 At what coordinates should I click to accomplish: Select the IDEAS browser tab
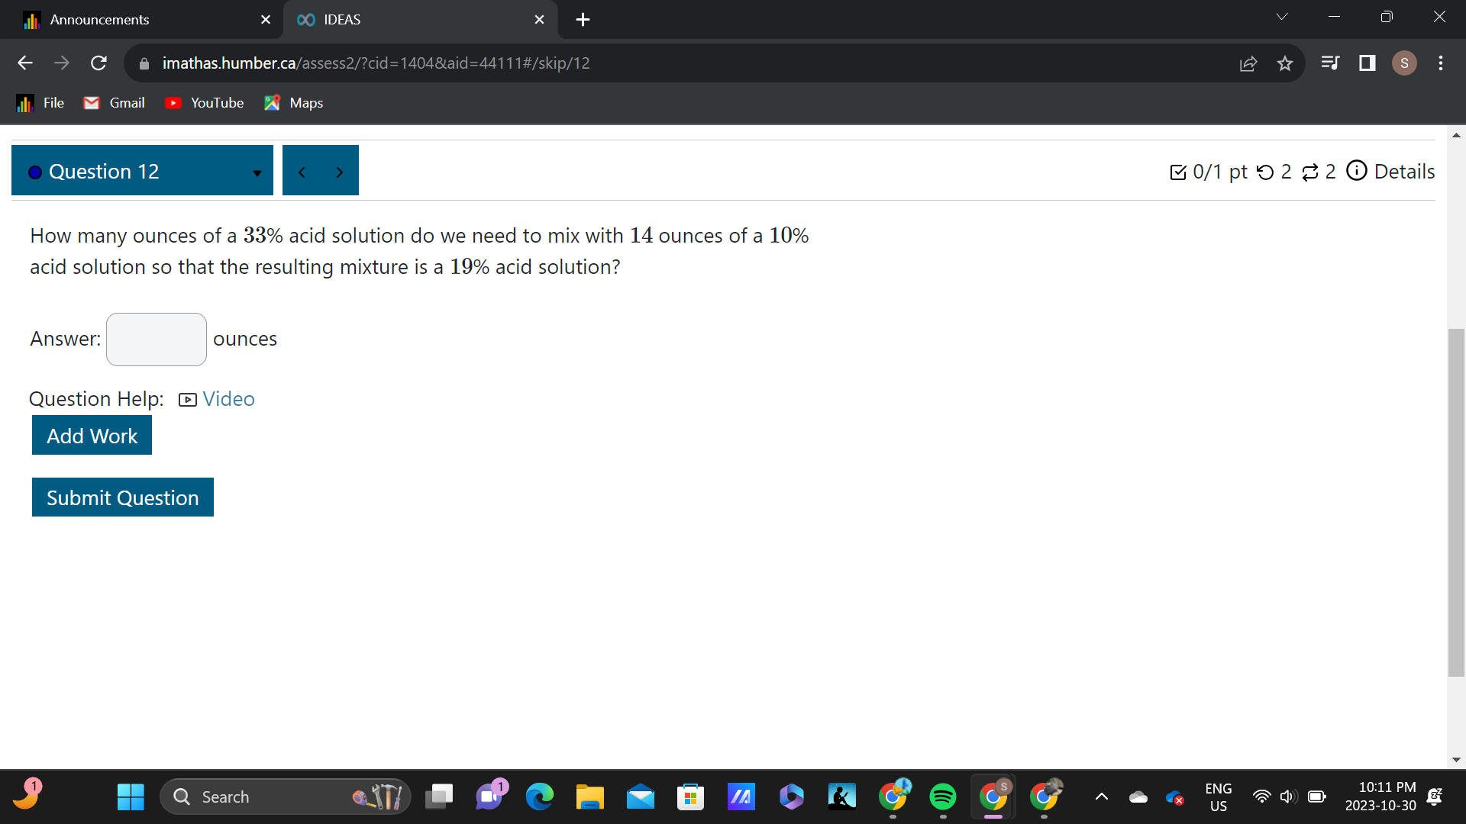pos(342,20)
